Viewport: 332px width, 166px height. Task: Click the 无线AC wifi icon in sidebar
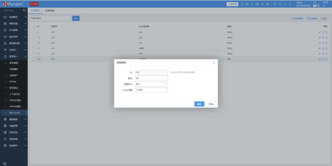click(x=5, y=50)
